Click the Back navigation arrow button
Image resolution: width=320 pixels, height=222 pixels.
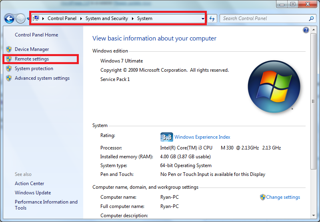tap(9, 18)
